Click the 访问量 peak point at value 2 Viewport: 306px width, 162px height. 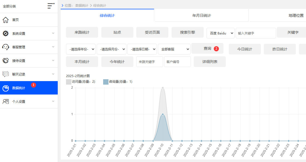tap(163, 88)
